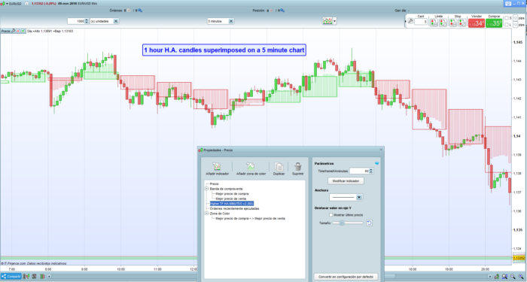Screen dimensions: 527x282
Task: Click the TimeframeInMinutes stepper arrows
Action: [371, 171]
